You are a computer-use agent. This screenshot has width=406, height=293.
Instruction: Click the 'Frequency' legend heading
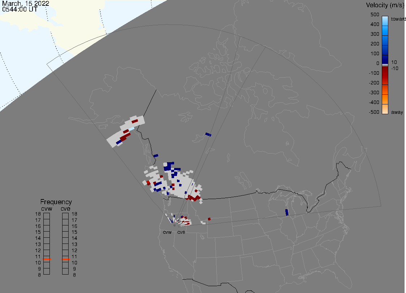(x=56, y=202)
